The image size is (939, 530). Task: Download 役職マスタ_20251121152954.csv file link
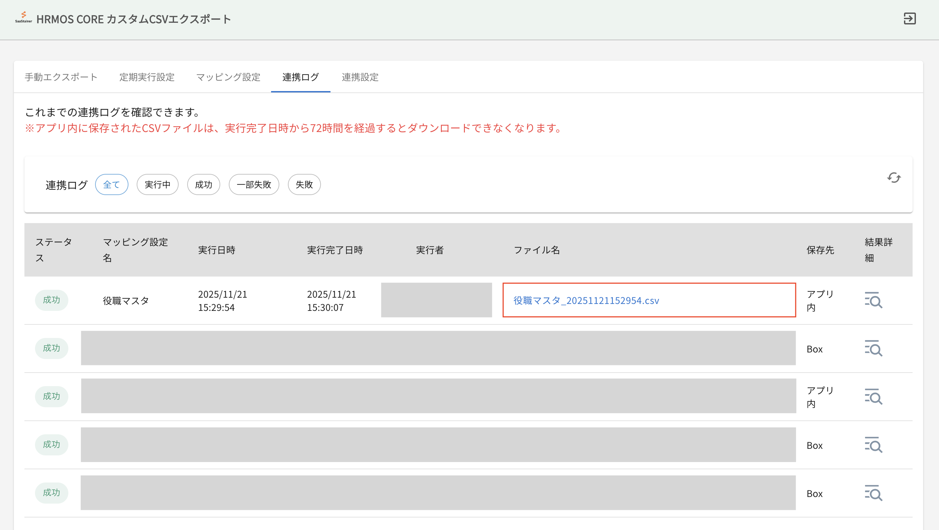pyautogui.click(x=586, y=301)
